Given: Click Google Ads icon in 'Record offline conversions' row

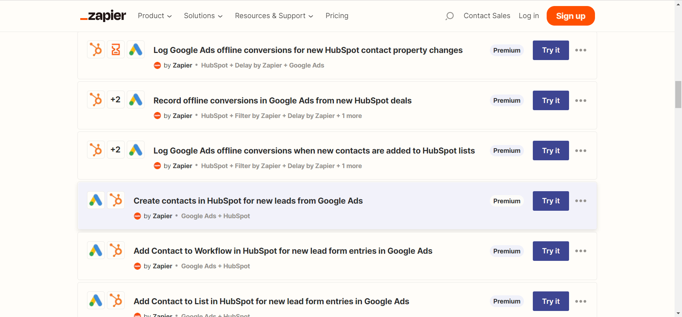Looking at the screenshot, I should 136,100.
